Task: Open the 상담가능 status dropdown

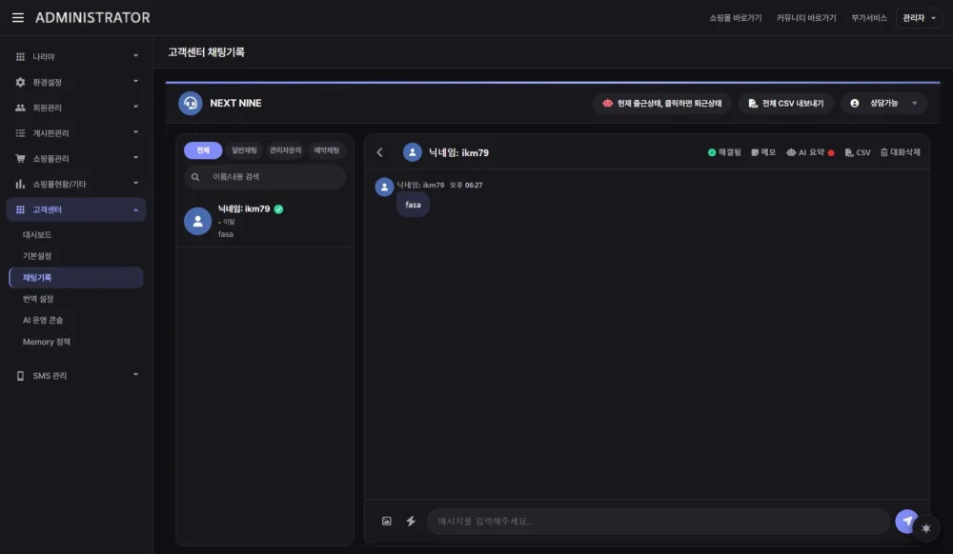Action: click(x=883, y=103)
